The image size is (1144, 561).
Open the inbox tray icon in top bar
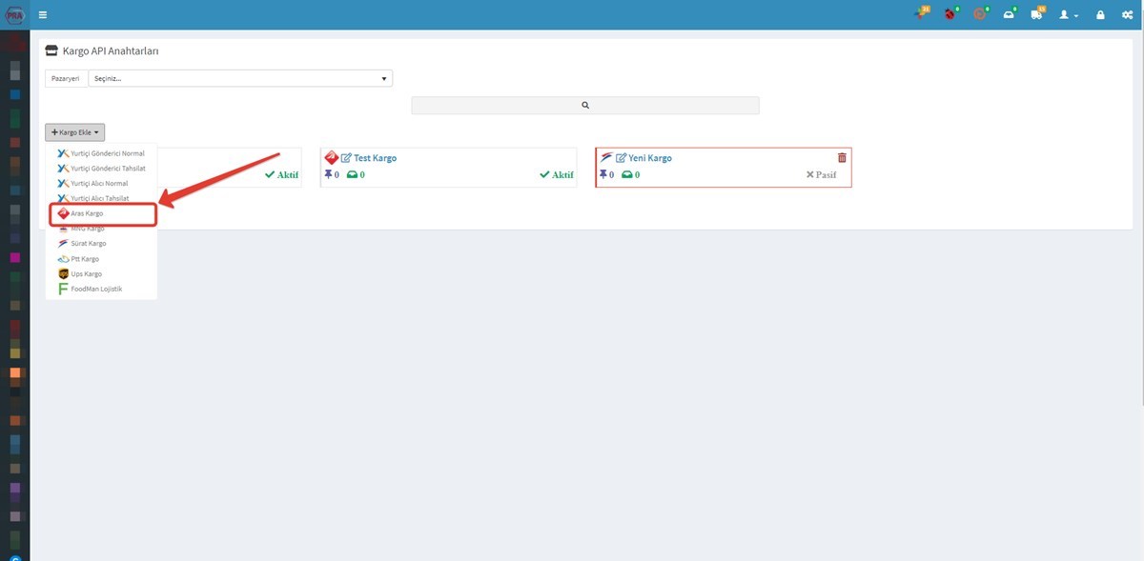(1009, 14)
